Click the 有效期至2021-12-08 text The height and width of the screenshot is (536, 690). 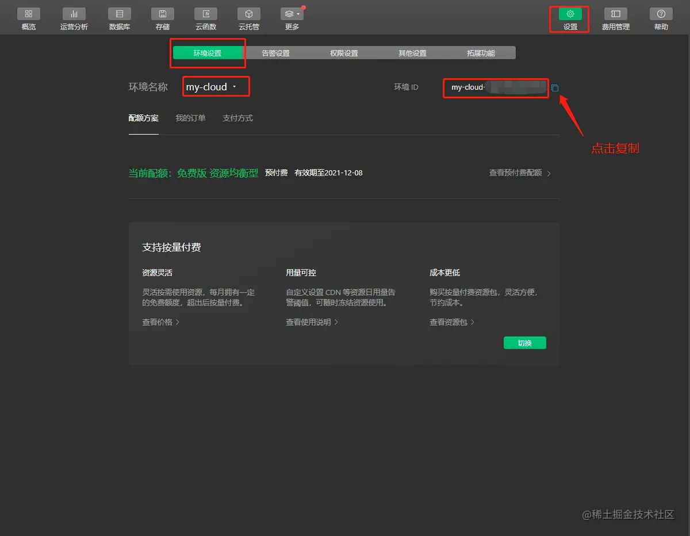coord(328,173)
